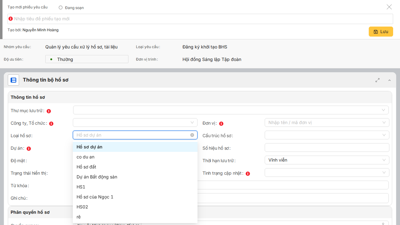Click the blue Thông tin bộ hồ sơ icon

click(x=13, y=80)
